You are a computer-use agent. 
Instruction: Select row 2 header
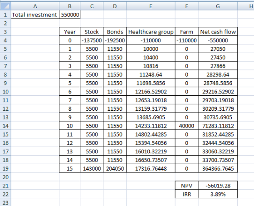pyautogui.click(x=5, y=23)
